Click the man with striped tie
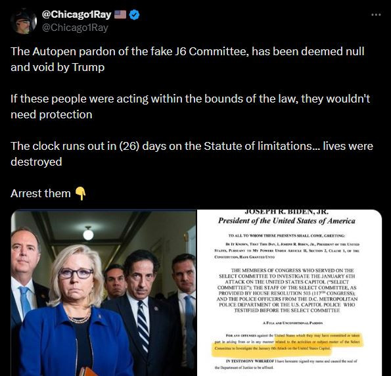 [141, 312]
